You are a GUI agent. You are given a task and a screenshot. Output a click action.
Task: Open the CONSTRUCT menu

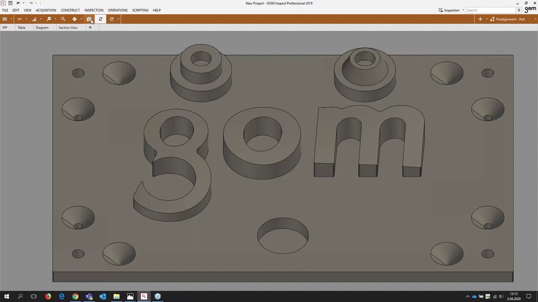[70, 10]
